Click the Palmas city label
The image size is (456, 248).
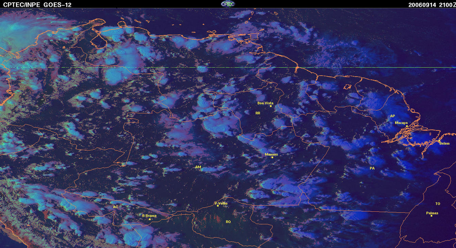tap(432, 213)
